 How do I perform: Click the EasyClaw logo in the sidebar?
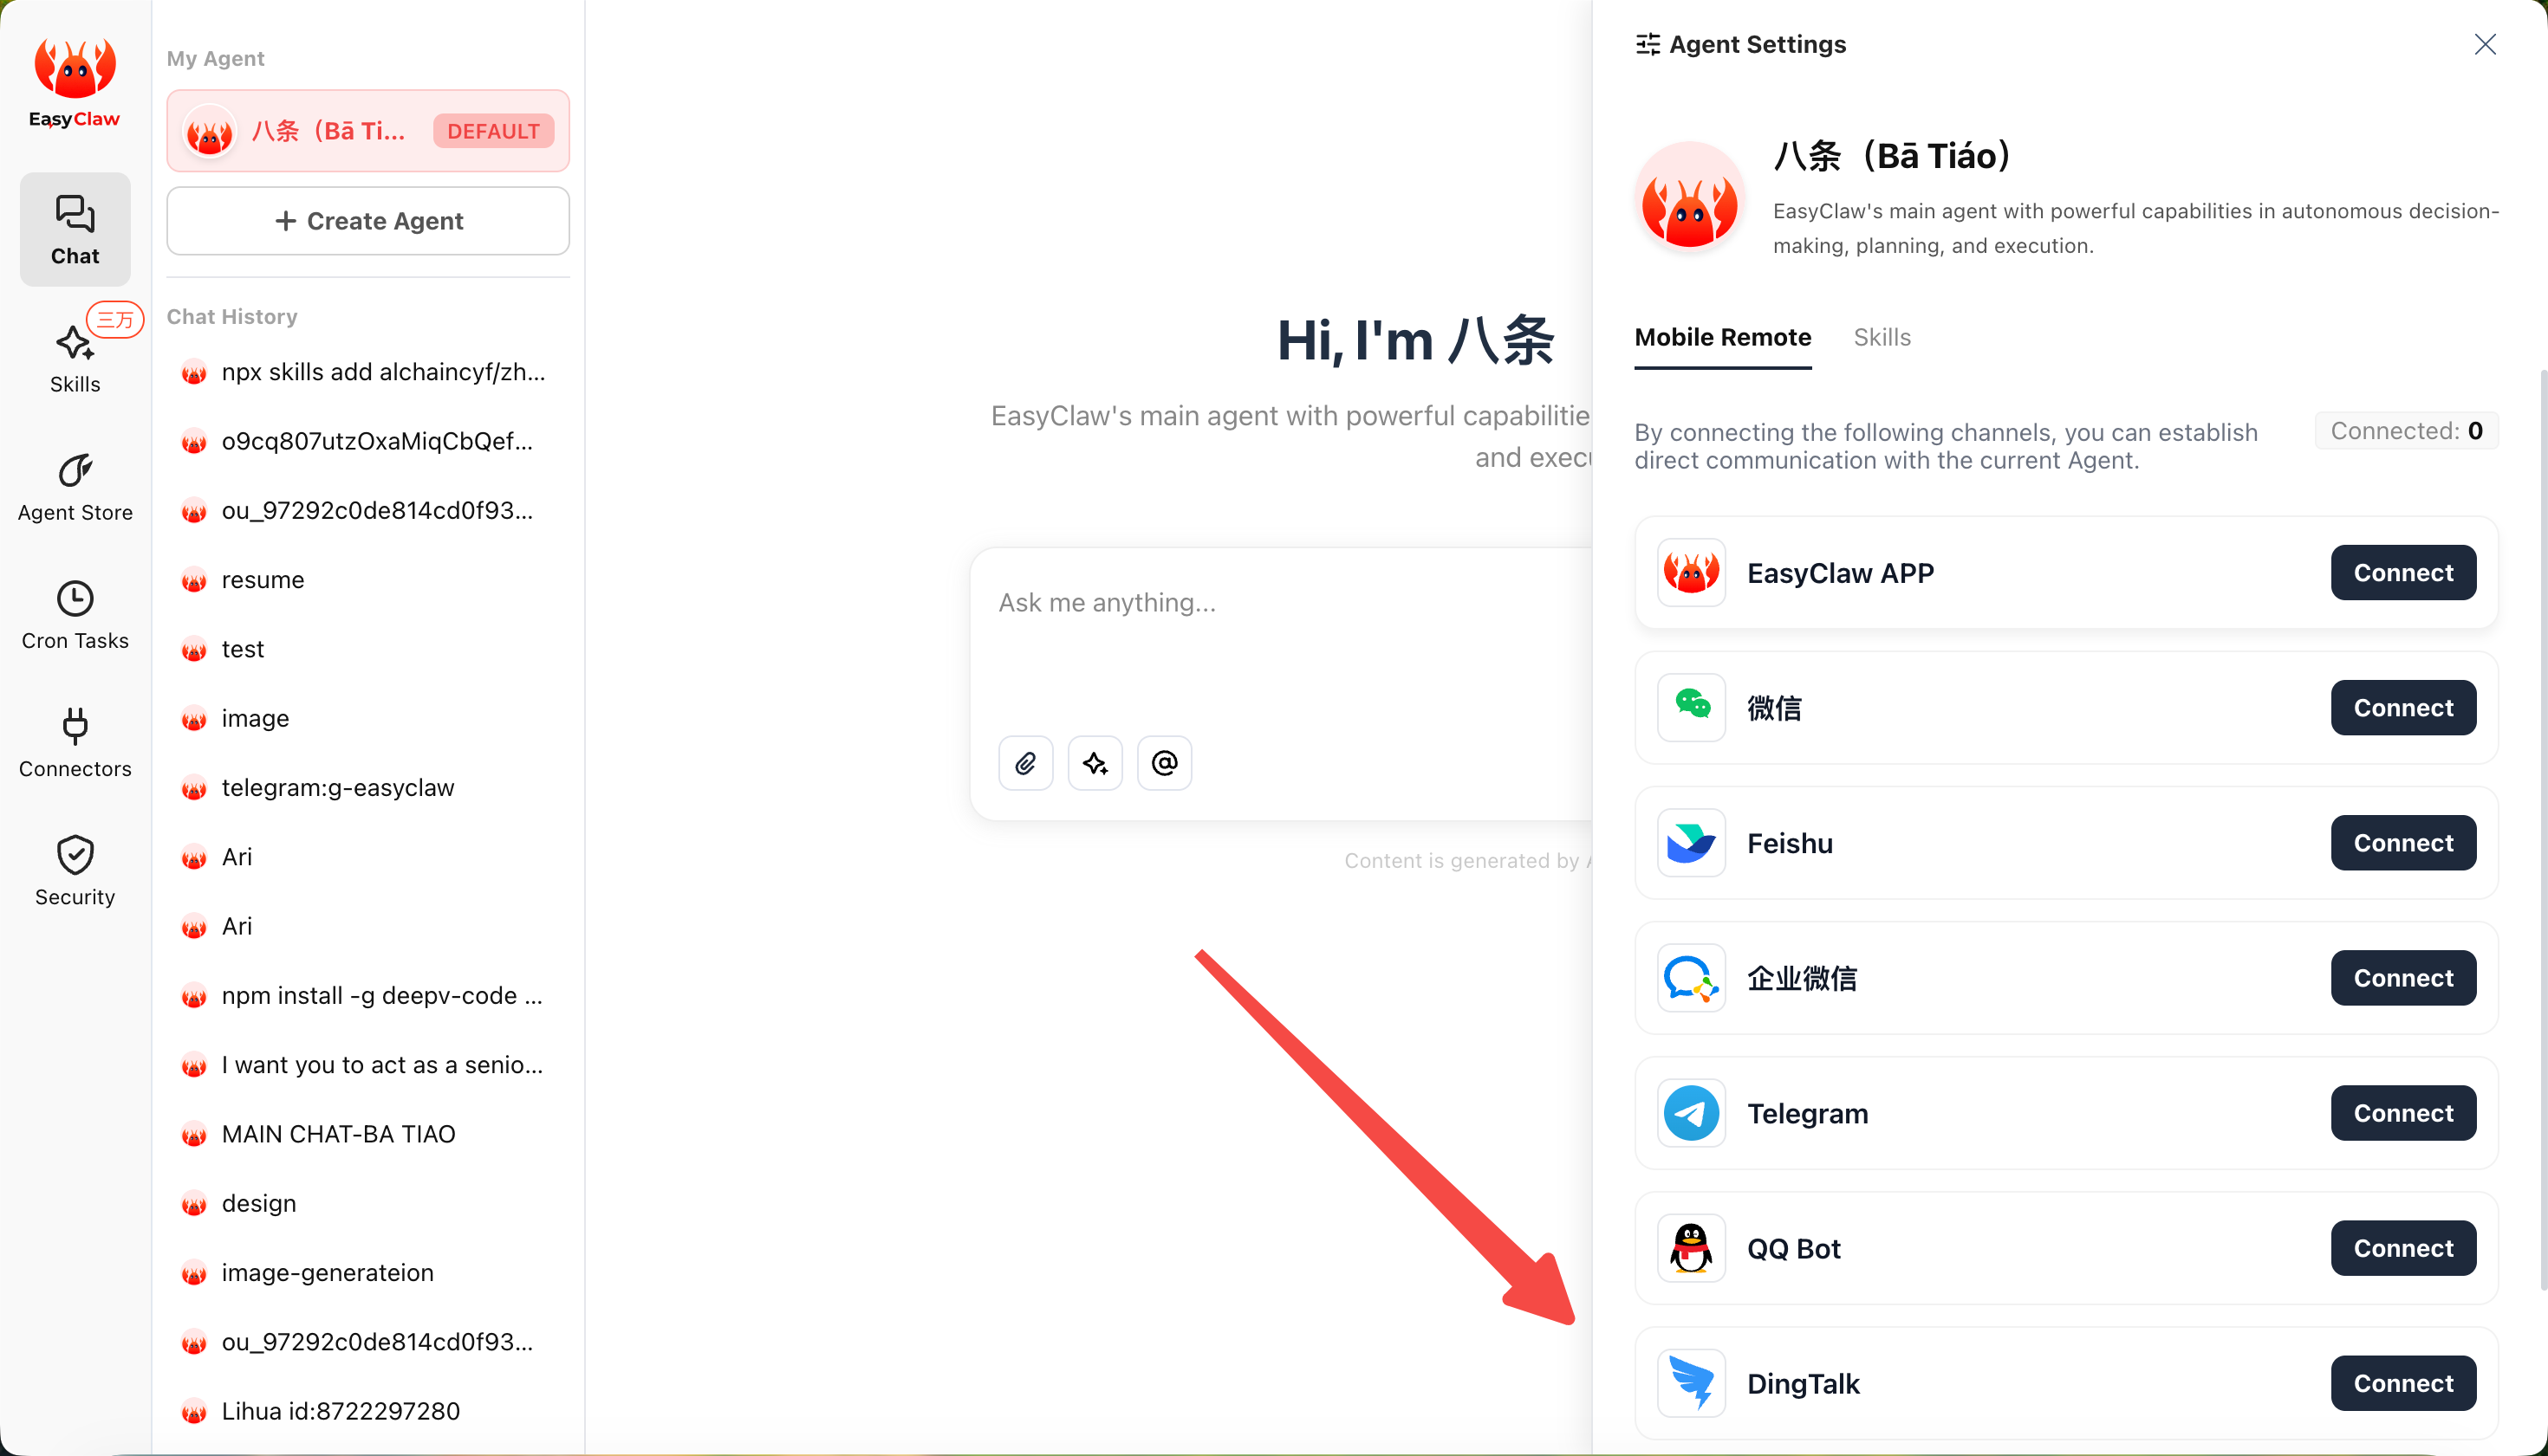(75, 83)
